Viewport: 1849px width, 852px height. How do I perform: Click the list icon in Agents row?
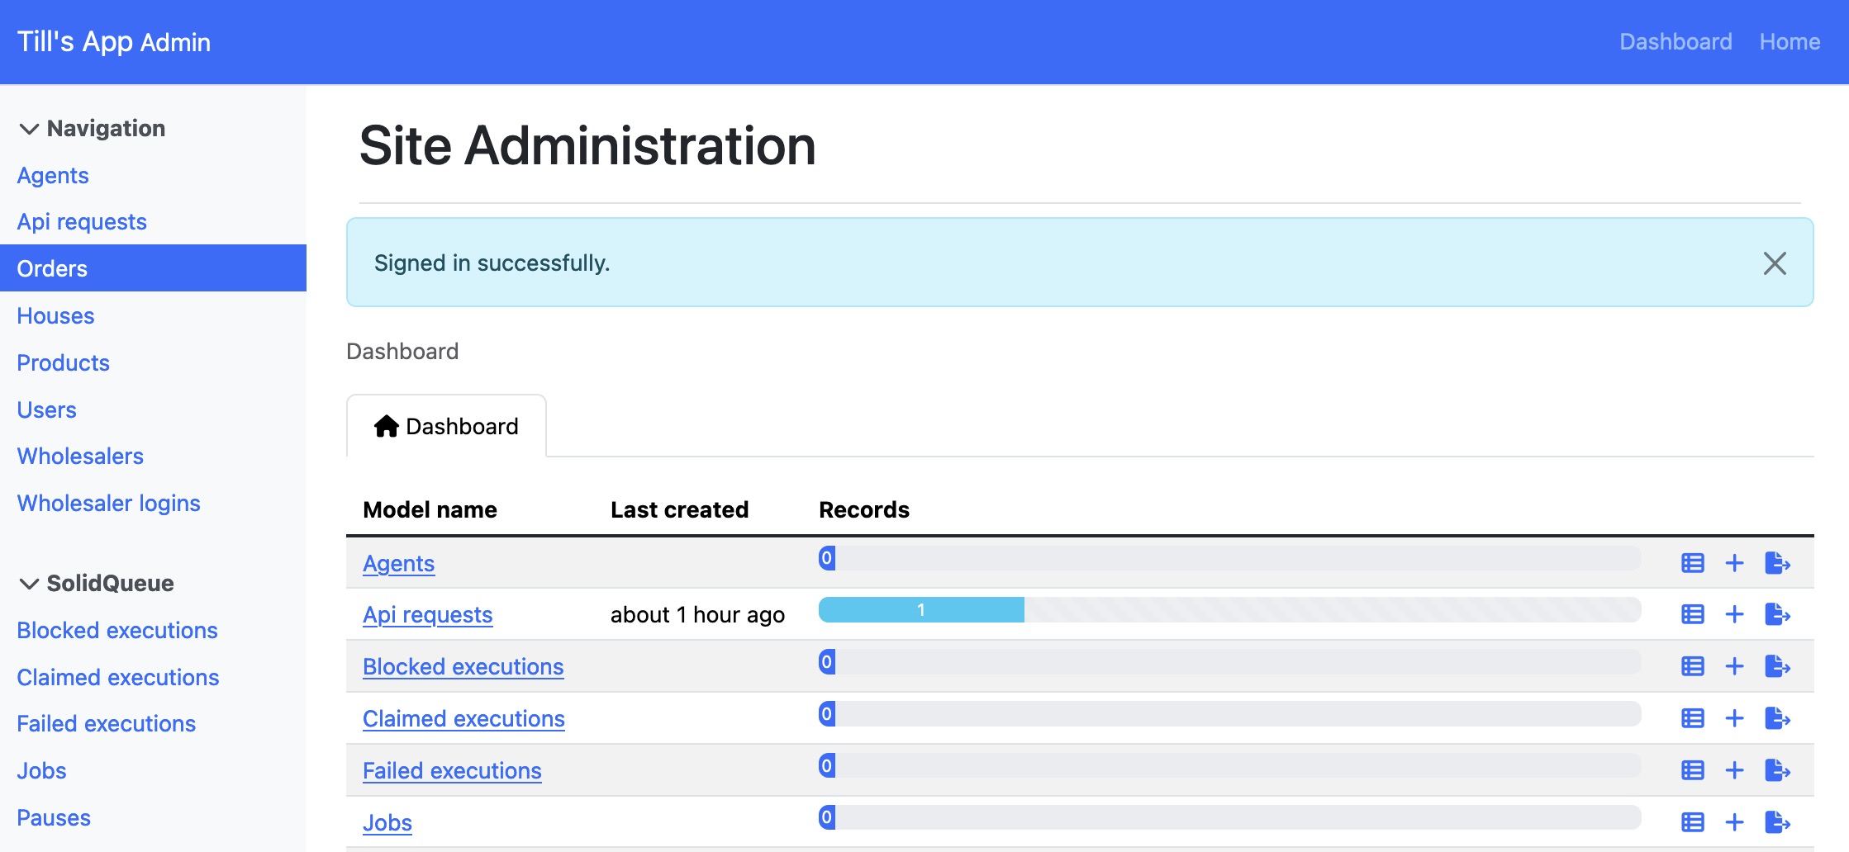[x=1692, y=563]
